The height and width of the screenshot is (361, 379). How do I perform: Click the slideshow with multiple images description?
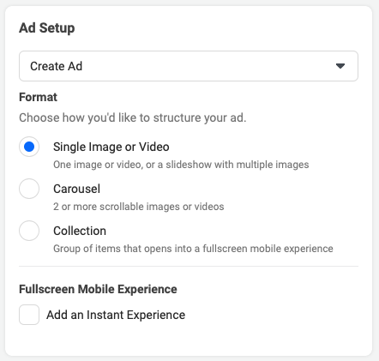(181, 165)
